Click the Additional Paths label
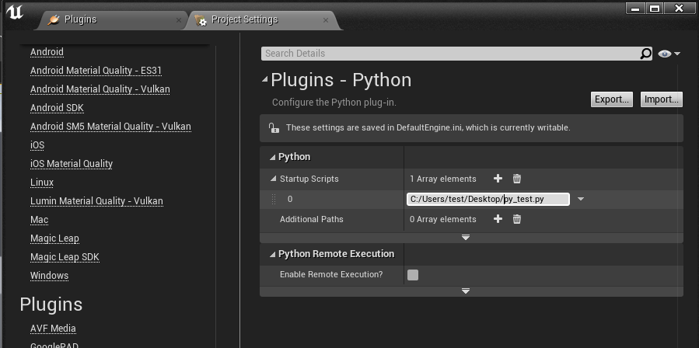The height and width of the screenshot is (348, 699). click(312, 219)
